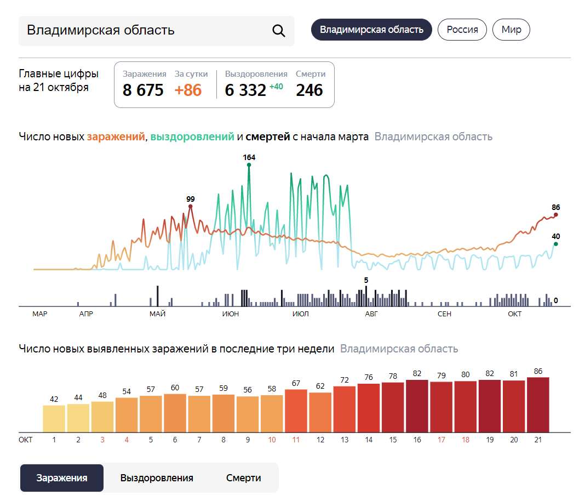585x495 pixels.
Task: Click the October 11 bar with 67 cases
Action: click(296, 411)
